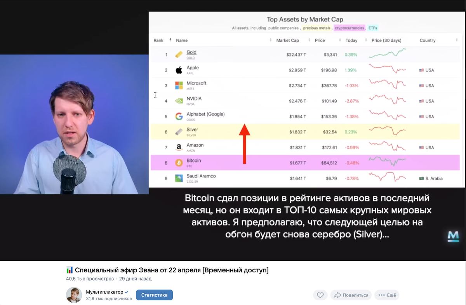Viewport: 466px width, 305px height.
Task: Click the Price (30 days) column header
Action: tap(386, 40)
